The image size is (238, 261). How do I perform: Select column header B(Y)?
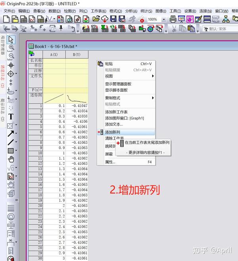tap(77, 54)
